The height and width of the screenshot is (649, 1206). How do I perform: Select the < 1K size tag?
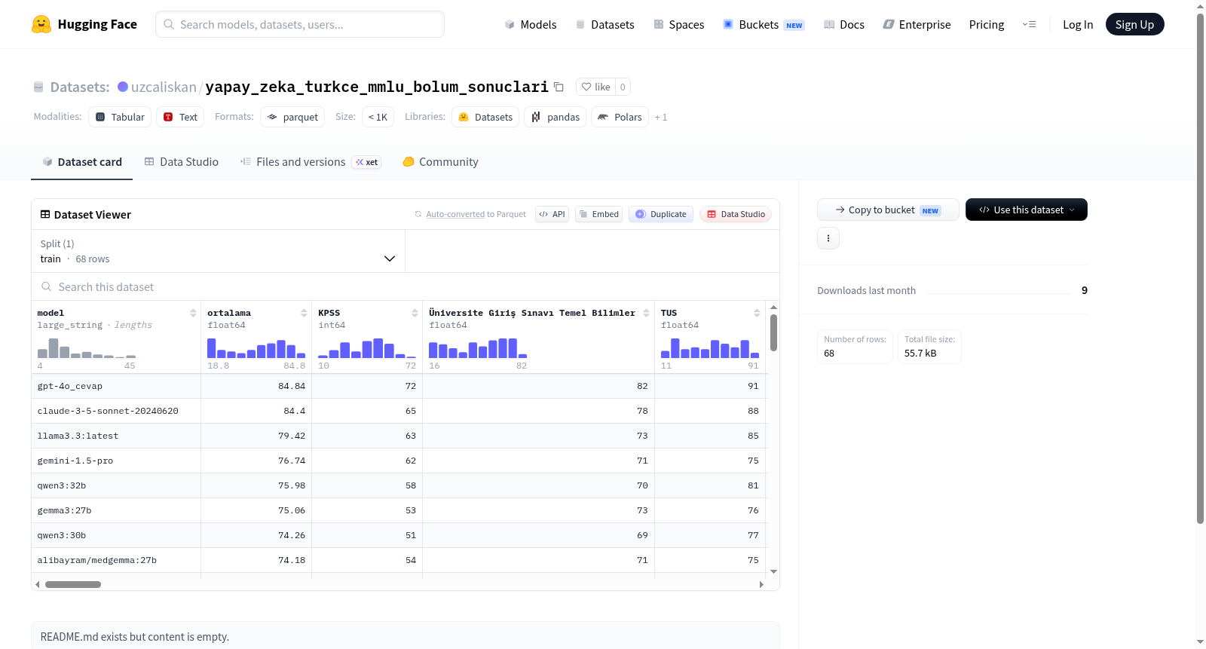pos(378,117)
